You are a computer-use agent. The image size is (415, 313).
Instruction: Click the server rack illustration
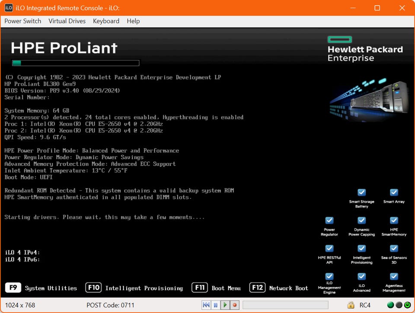click(x=370, y=99)
